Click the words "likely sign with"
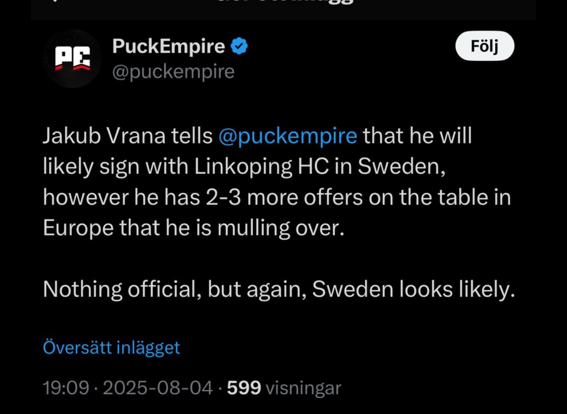Viewport: 567px width, 414px height. tap(113, 167)
